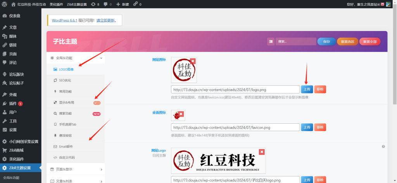The image size is (397, 183).
Task: Click the expand-all icon beside theme search box
Action: (271, 41)
